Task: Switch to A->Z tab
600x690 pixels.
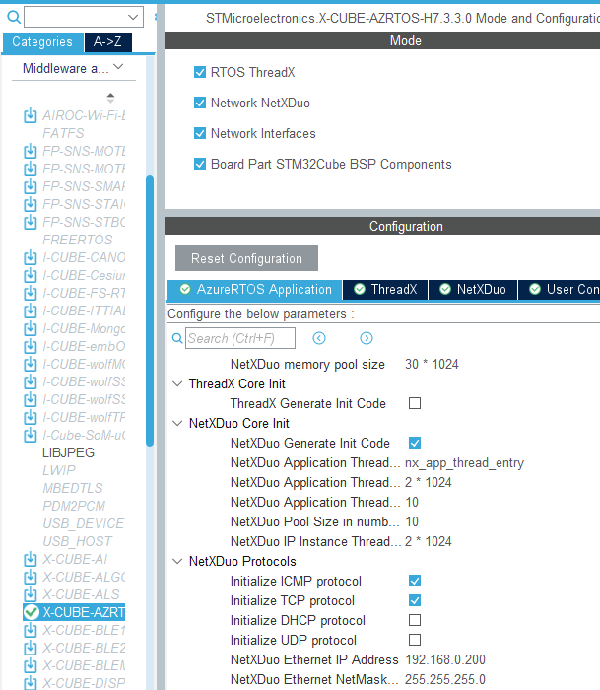Action: pos(107,42)
